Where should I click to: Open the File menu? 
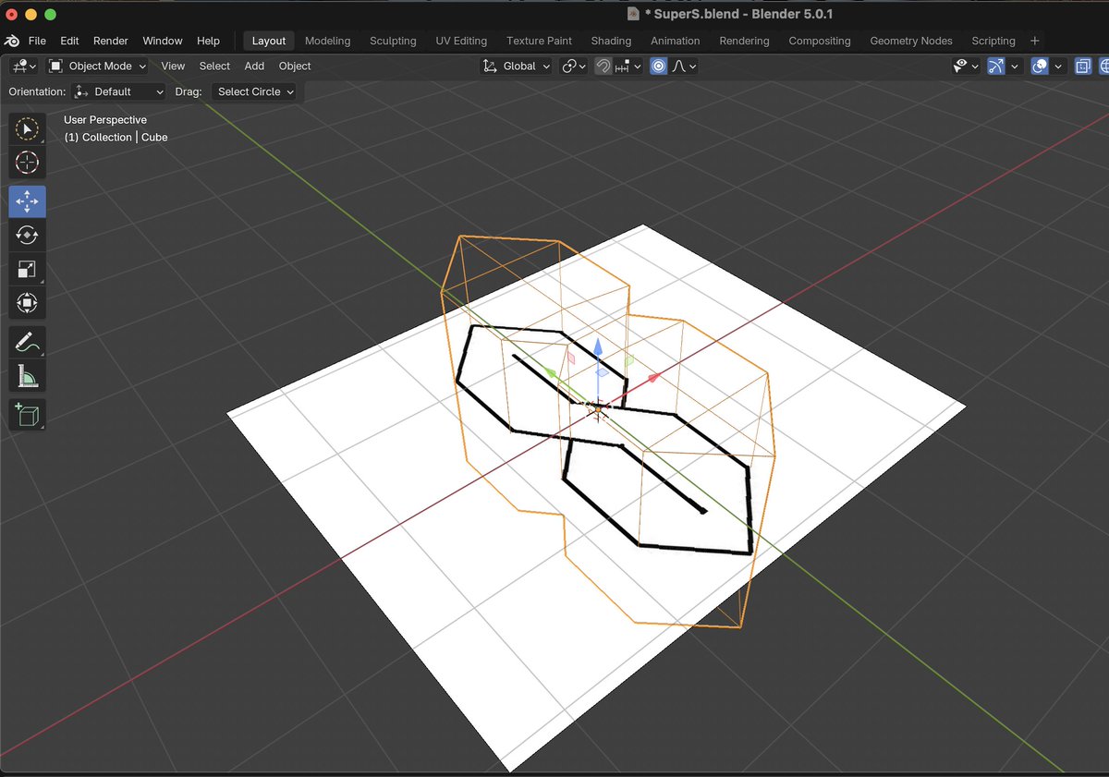(37, 41)
